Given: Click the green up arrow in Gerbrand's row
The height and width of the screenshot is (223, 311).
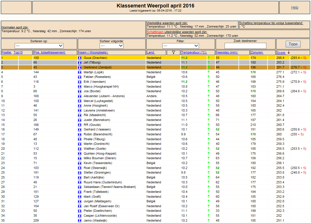Looking at the screenshot, I should pyautogui.click(x=209, y=67).
